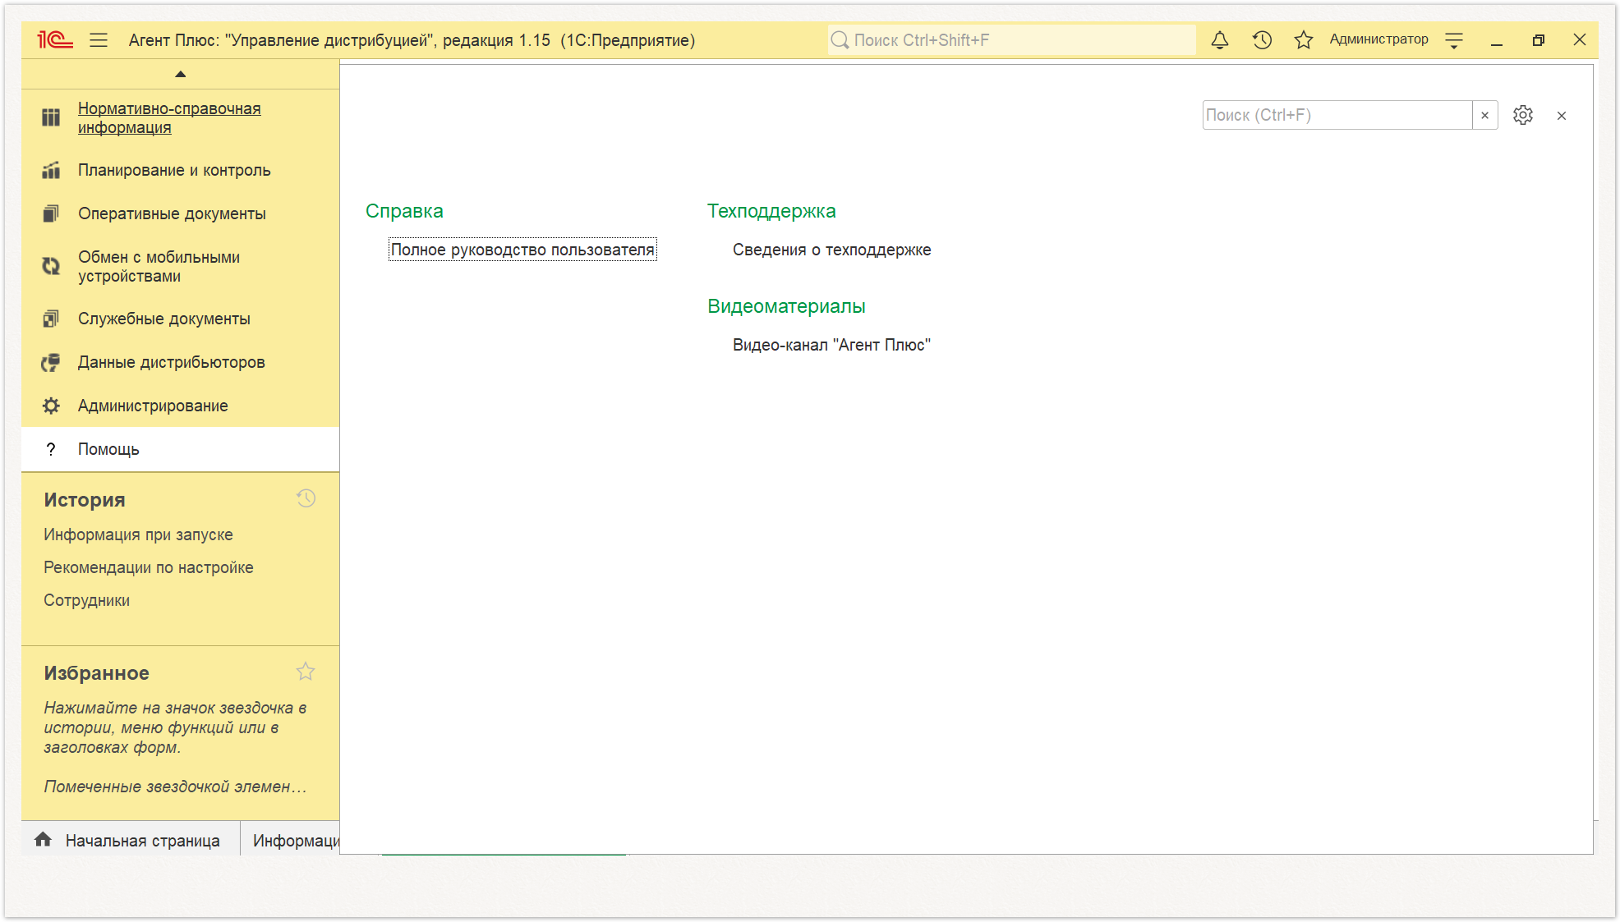Open Сведения о техподдержке link
The height and width of the screenshot is (922, 1620).
pos(831,250)
